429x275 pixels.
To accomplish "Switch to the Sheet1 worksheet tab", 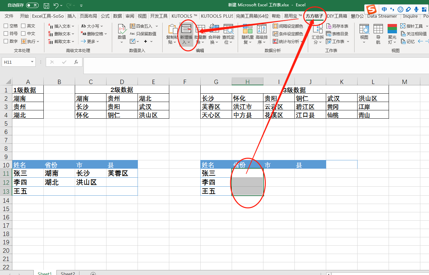I will click(45, 273).
